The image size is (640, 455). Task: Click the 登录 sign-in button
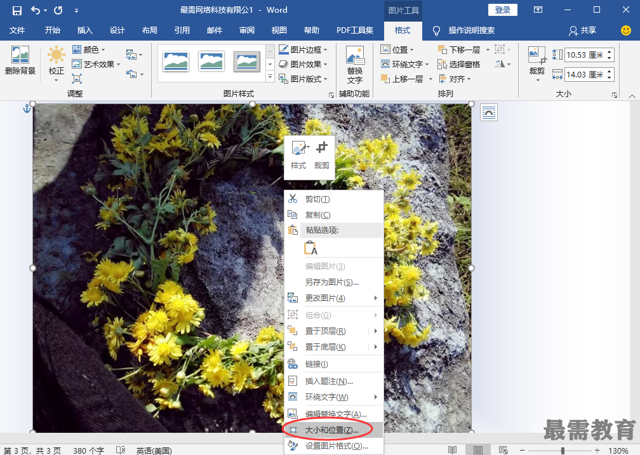pyautogui.click(x=502, y=10)
